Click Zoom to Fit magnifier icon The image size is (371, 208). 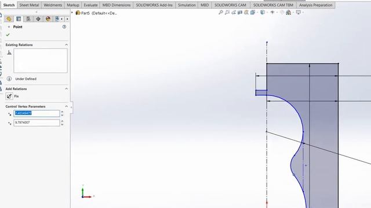pyautogui.click(x=221, y=12)
